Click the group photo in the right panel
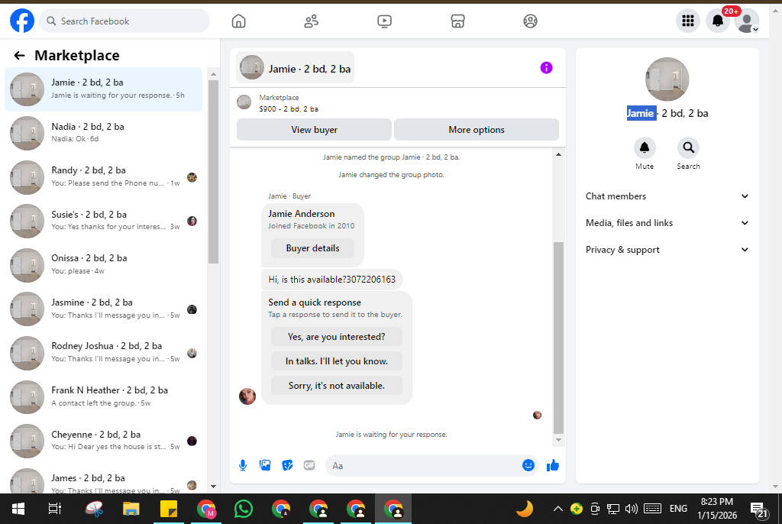The height and width of the screenshot is (524, 782). (x=667, y=79)
